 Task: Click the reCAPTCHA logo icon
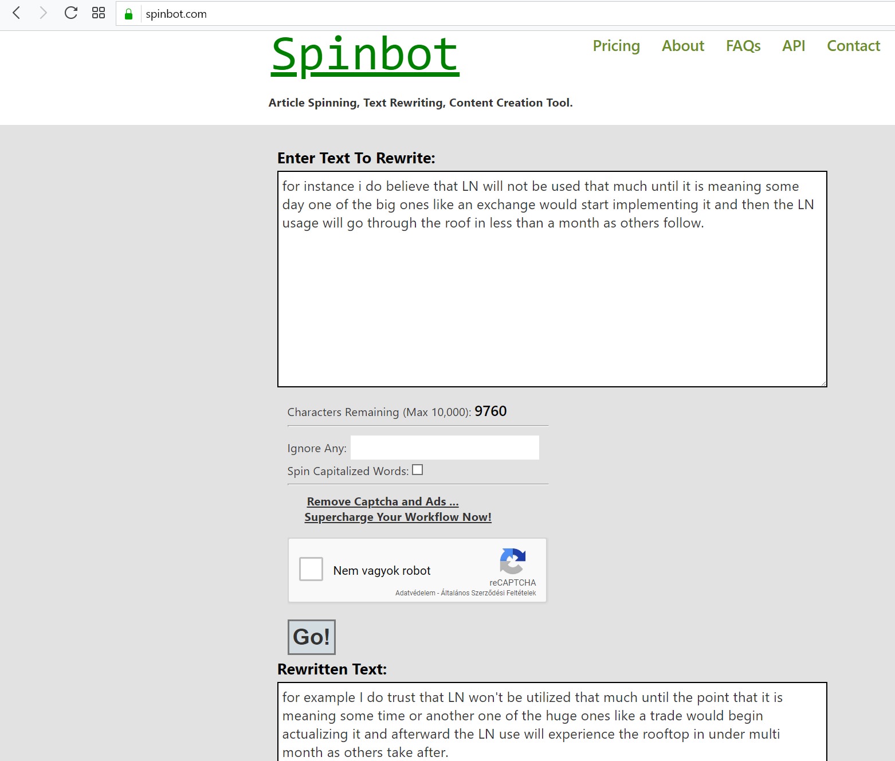click(x=512, y=561)
